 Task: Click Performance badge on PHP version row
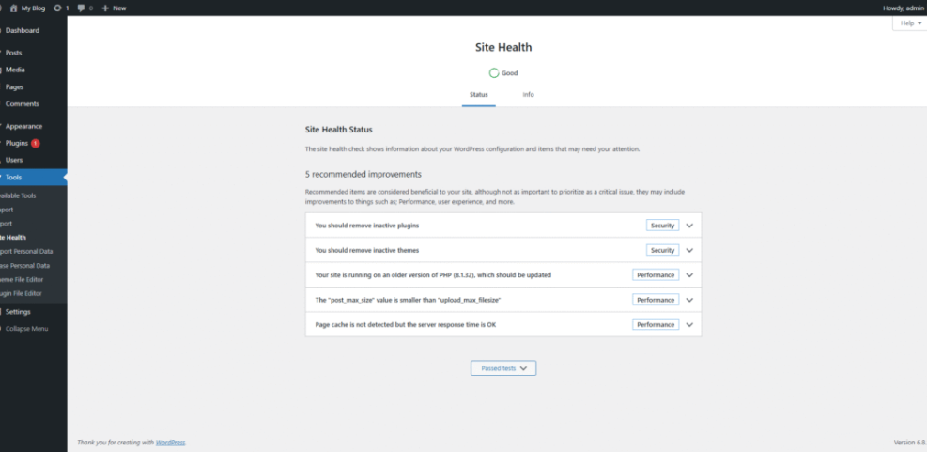pyautogui.click(x=656, y=275)
